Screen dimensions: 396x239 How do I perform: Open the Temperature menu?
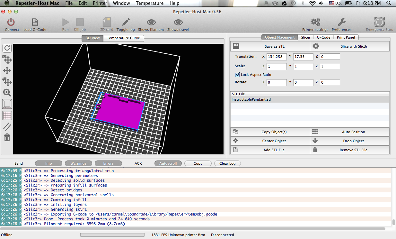149,3
